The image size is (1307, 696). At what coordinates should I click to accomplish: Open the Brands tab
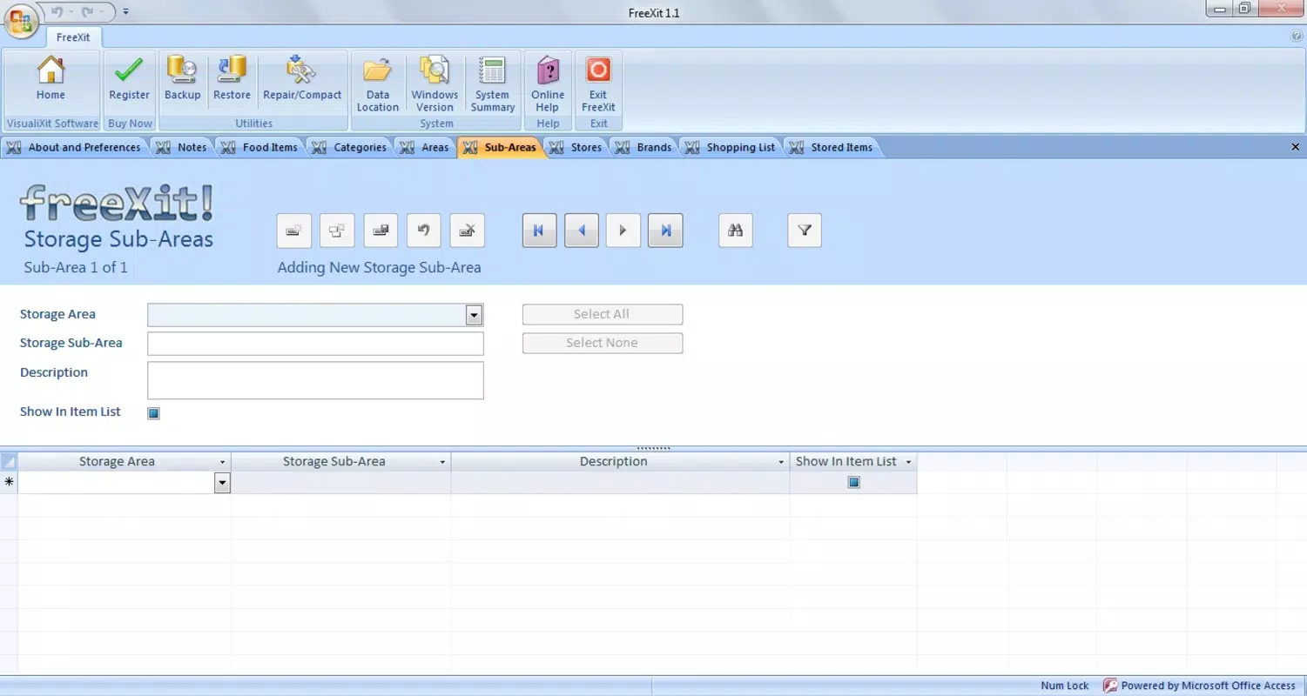pyautogui.click(x=644, y=147)
